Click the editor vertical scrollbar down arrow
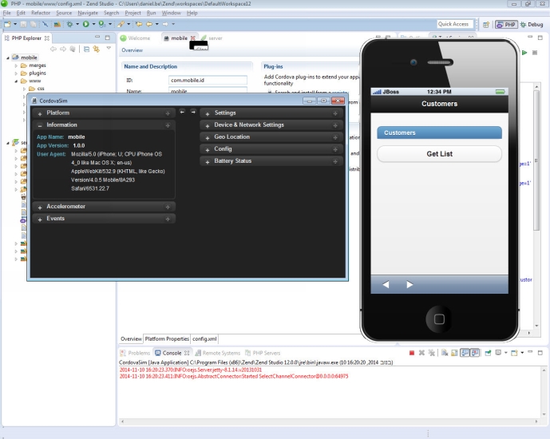The image size is (550, 439). click(536, 326)
